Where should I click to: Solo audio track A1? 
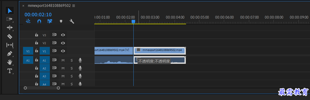72,60
